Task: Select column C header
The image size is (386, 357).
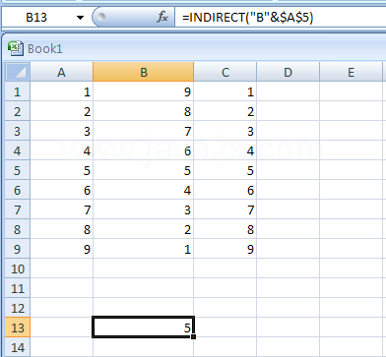Action: tap(225, 72)
